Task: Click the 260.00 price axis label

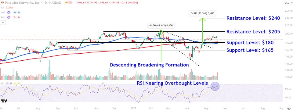Action: coord(289,11)
